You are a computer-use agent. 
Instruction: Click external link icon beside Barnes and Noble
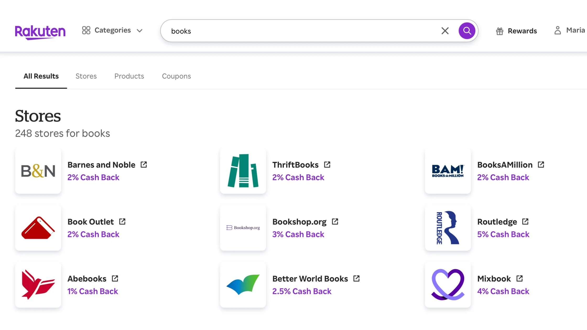(x=144, y=164)
